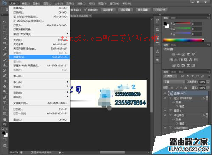Click the 填充屏幕 button
Viewport: 212px width, 155px height.
tap(142, 10)
